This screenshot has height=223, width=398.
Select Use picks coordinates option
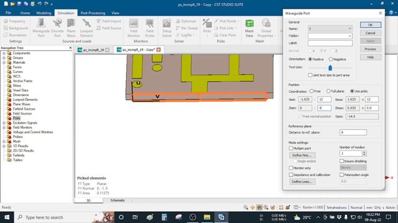click(x=352, y=91)
